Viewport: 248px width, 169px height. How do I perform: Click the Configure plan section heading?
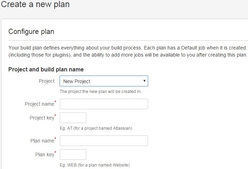click(31, 31)
